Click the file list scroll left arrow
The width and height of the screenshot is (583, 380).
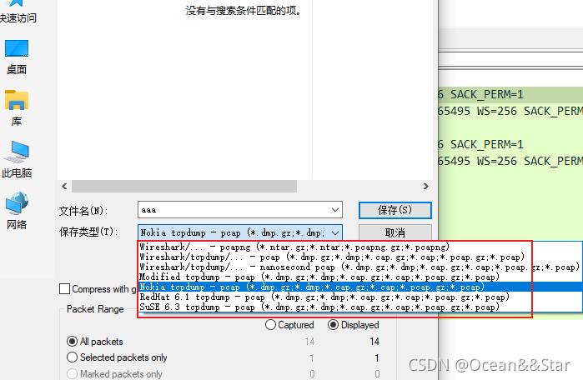(64, 186)
